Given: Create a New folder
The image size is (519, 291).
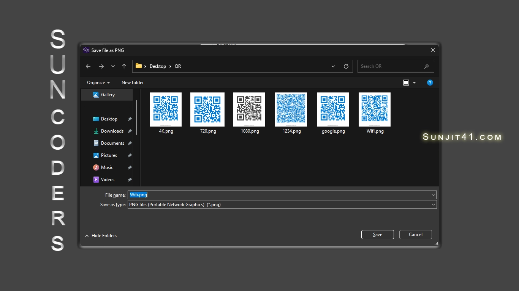Looking at the screenshot, I should [x=133, y=83].
